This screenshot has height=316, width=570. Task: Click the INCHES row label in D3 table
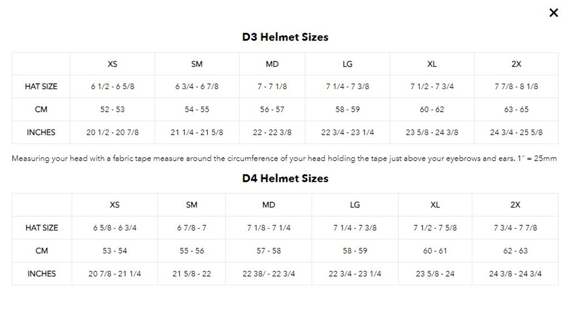pos(41,132)
